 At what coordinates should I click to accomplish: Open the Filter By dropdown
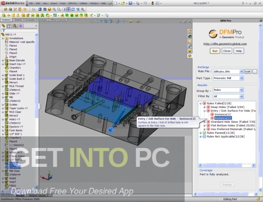point(241,97)
